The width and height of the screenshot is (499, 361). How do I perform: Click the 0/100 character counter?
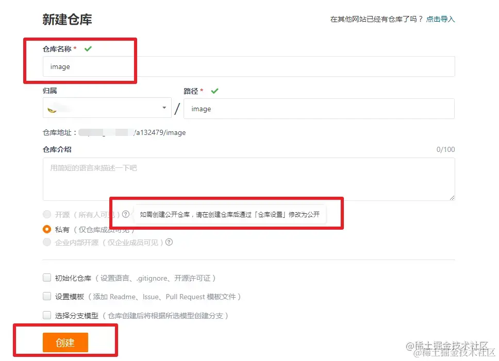click(445, 149)
